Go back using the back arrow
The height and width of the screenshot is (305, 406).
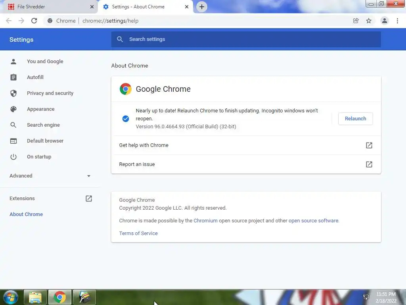(x=9, y=21)
